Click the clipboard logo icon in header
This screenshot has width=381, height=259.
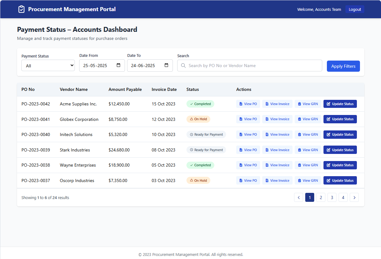click(x=21, y=9)
